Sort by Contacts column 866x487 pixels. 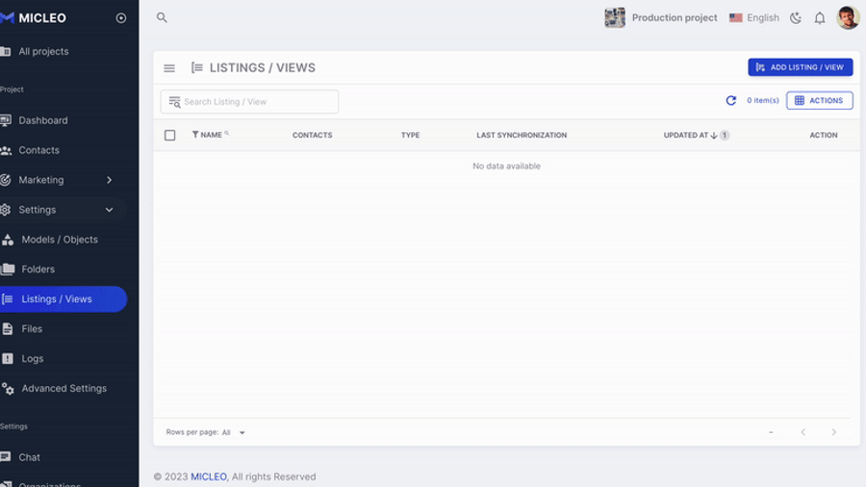pos(312,136)
